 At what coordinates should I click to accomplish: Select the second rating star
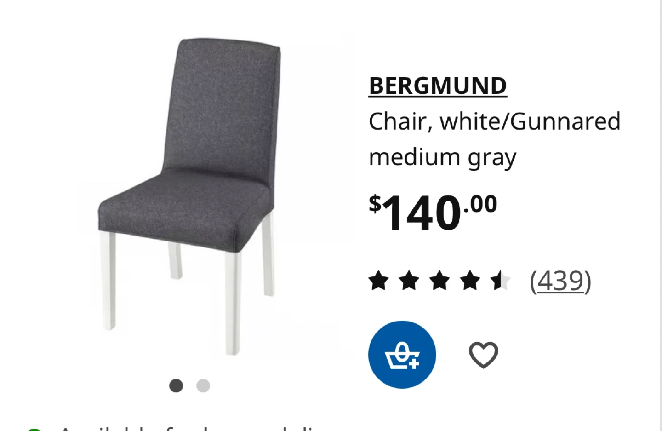pos(409,281)
